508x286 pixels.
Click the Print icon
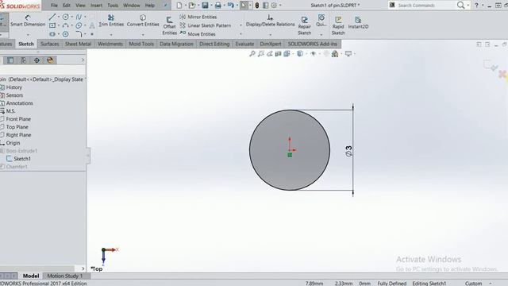pyautogui.click(x=218, y=6)
